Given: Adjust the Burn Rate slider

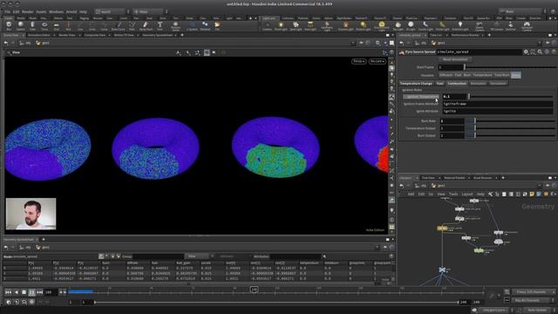Looking at the screenshot, I should [x=511, y=121].
